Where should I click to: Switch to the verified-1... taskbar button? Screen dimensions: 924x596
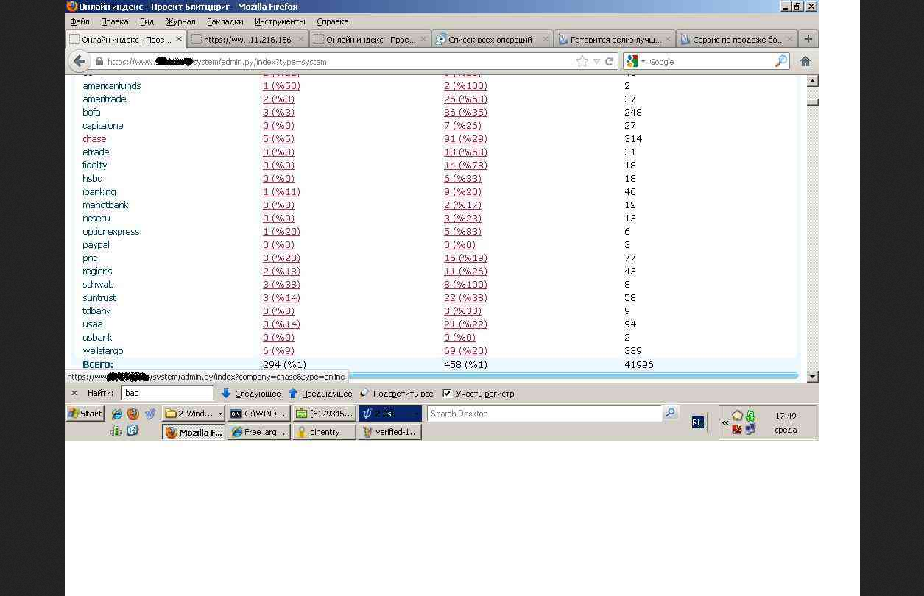click(x=389, y=432)
